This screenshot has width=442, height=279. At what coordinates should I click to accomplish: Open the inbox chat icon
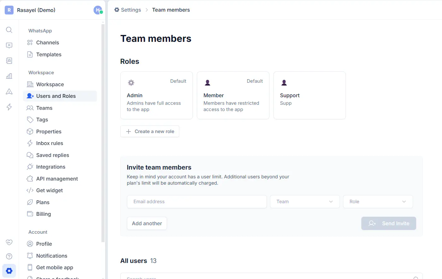coord(9,45)
